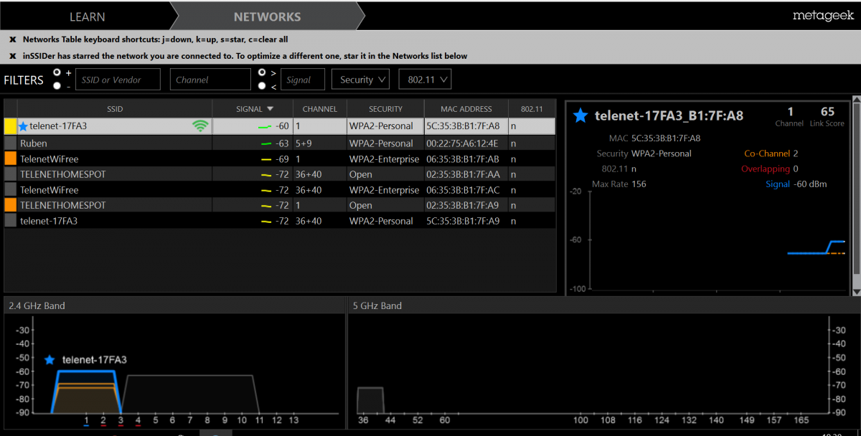Image resolution: width=861 pixels, height=436 pixels.
Task: Select the less-than signal radio button
Action: point(263,86)
